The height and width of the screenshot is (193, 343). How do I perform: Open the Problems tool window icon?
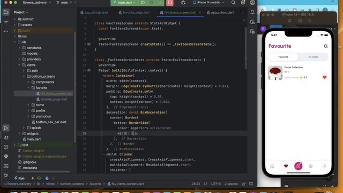click(6, 147)
